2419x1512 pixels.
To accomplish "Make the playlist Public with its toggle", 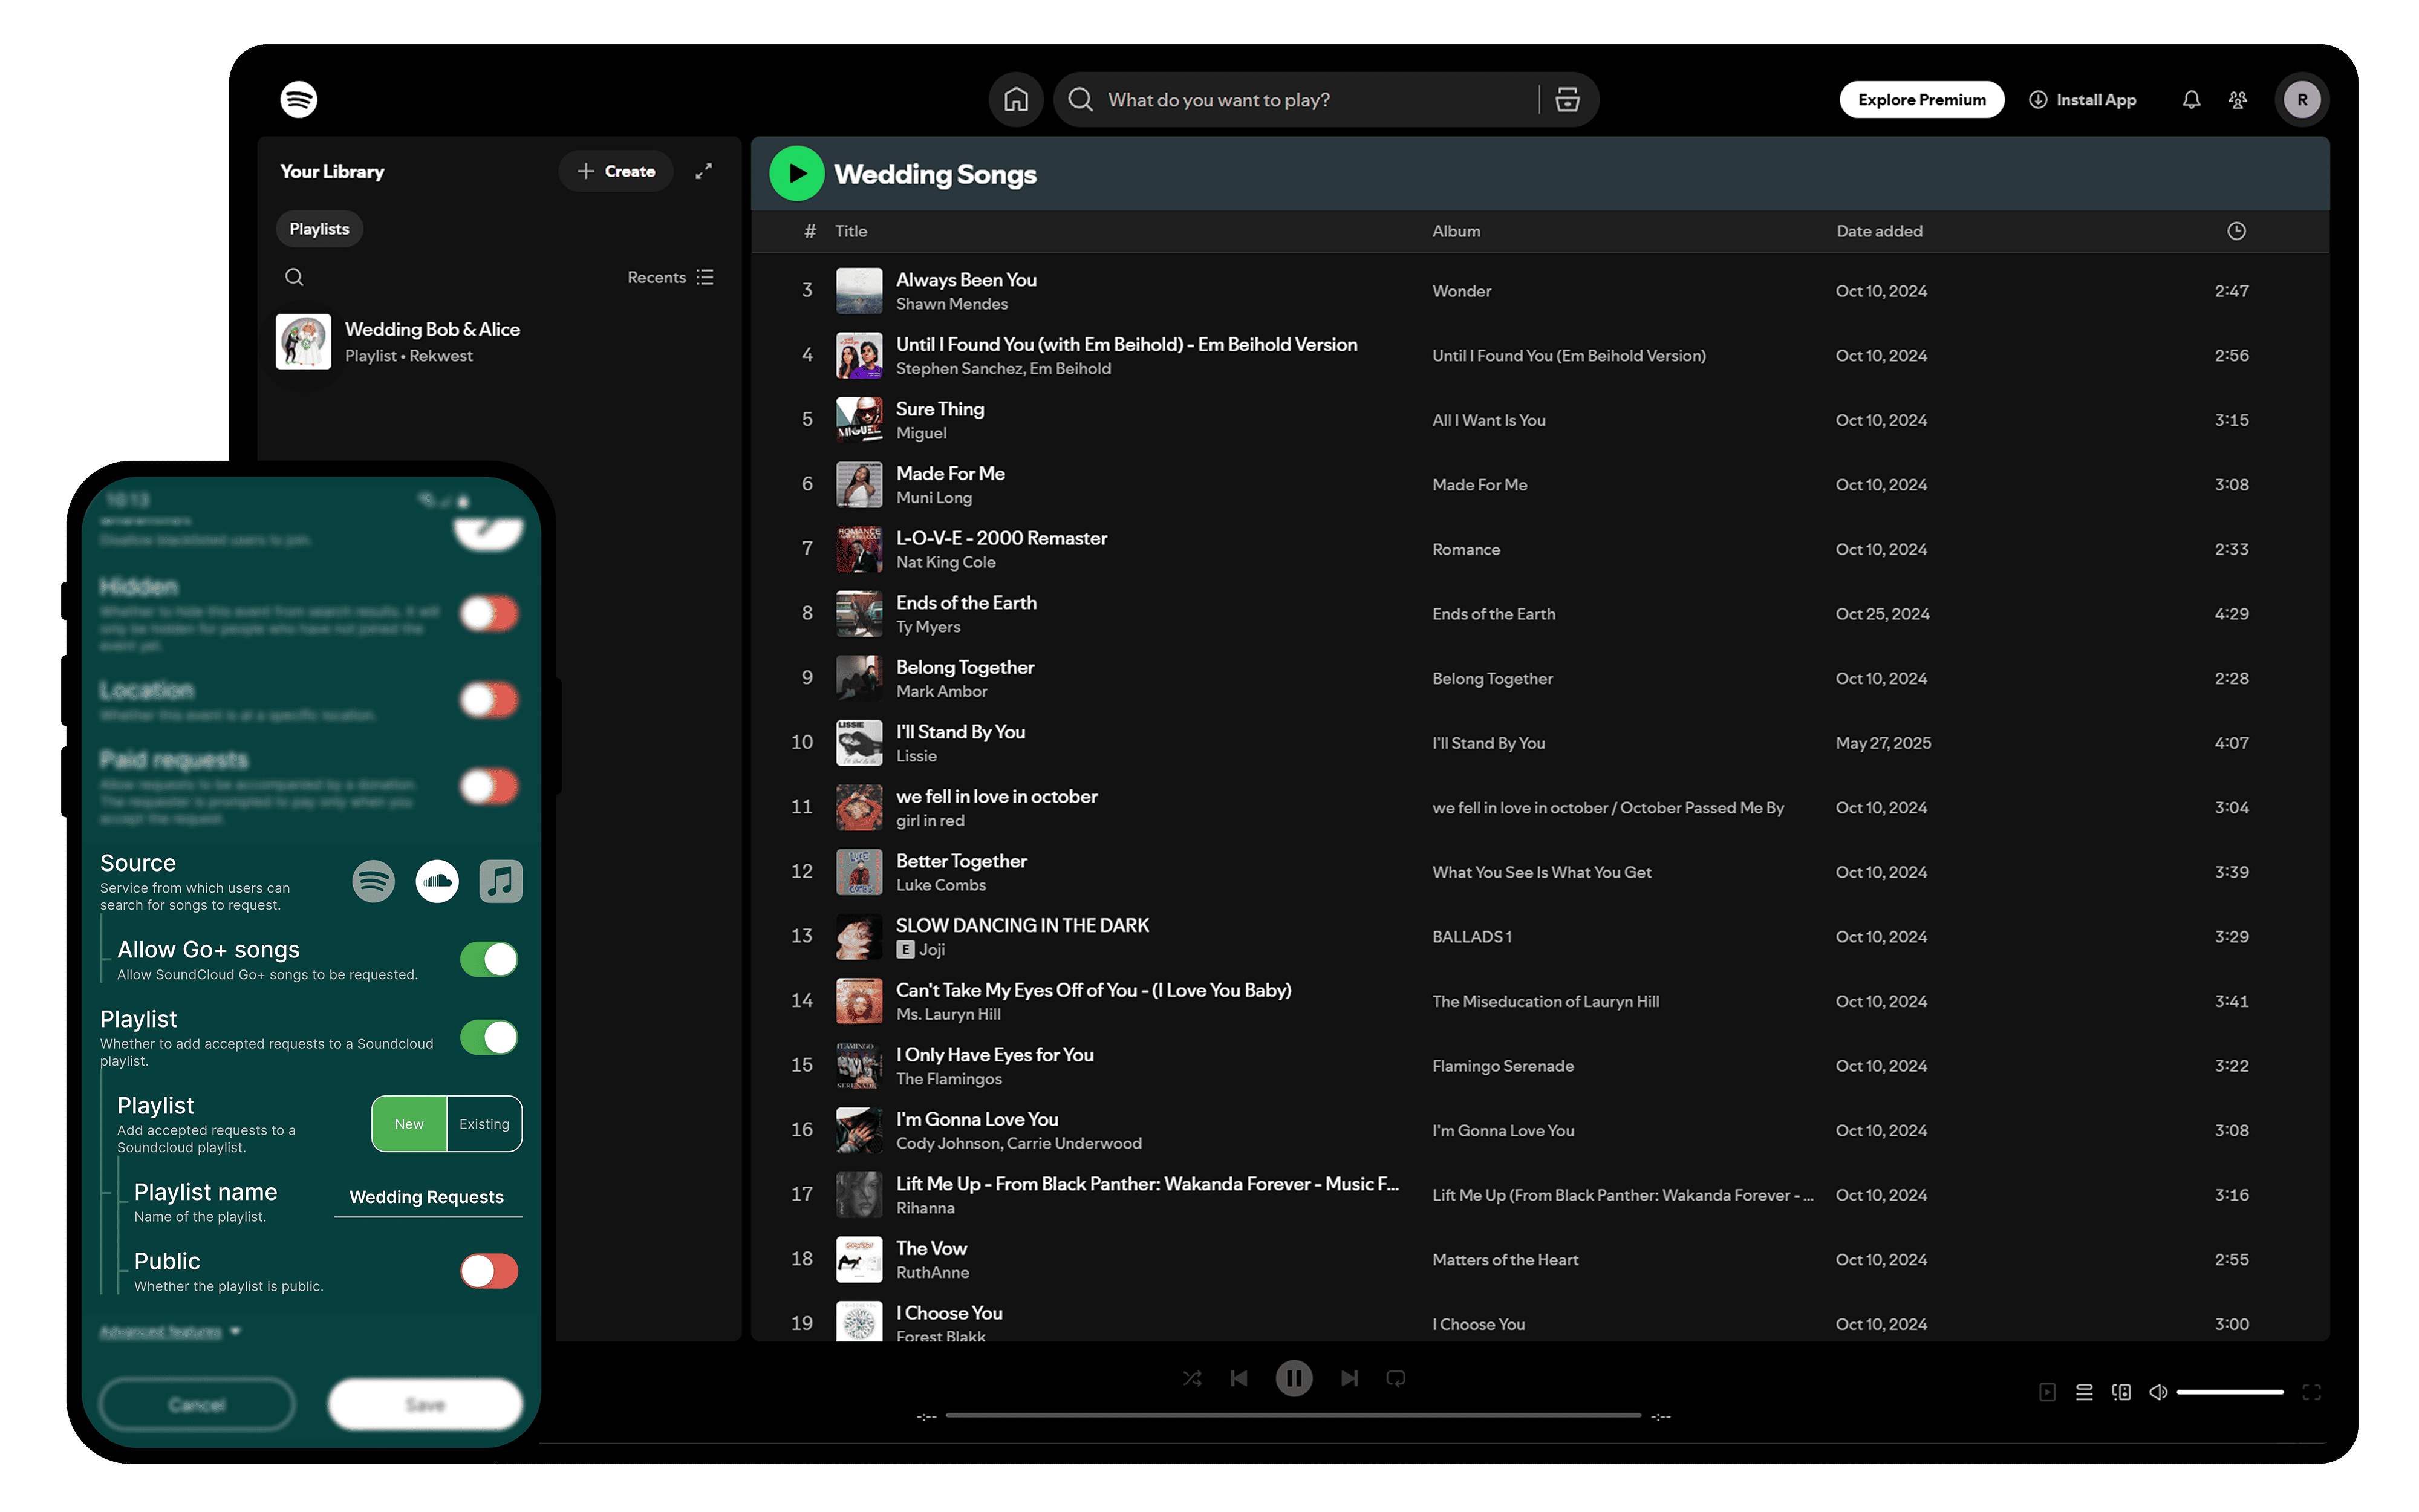I will (x=489, y=1271).
